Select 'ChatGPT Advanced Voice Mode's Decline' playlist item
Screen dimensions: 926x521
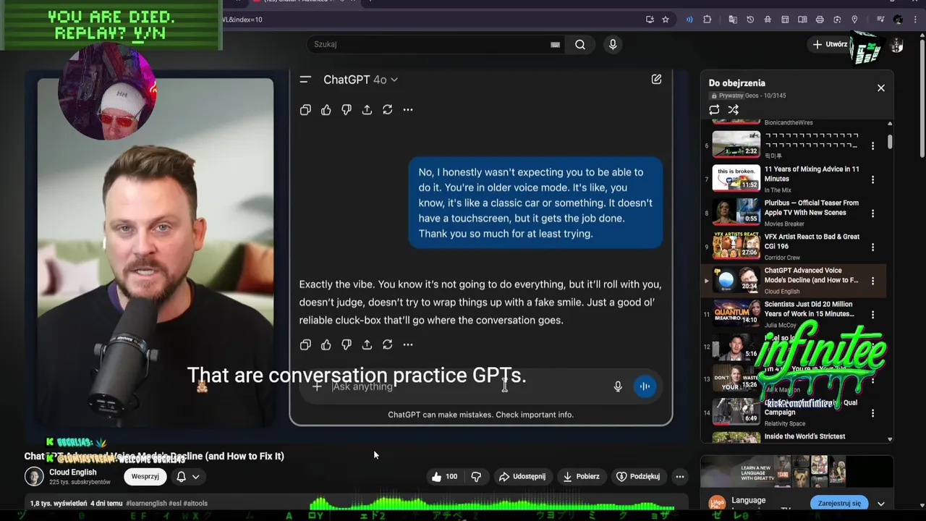coord(793,280)
